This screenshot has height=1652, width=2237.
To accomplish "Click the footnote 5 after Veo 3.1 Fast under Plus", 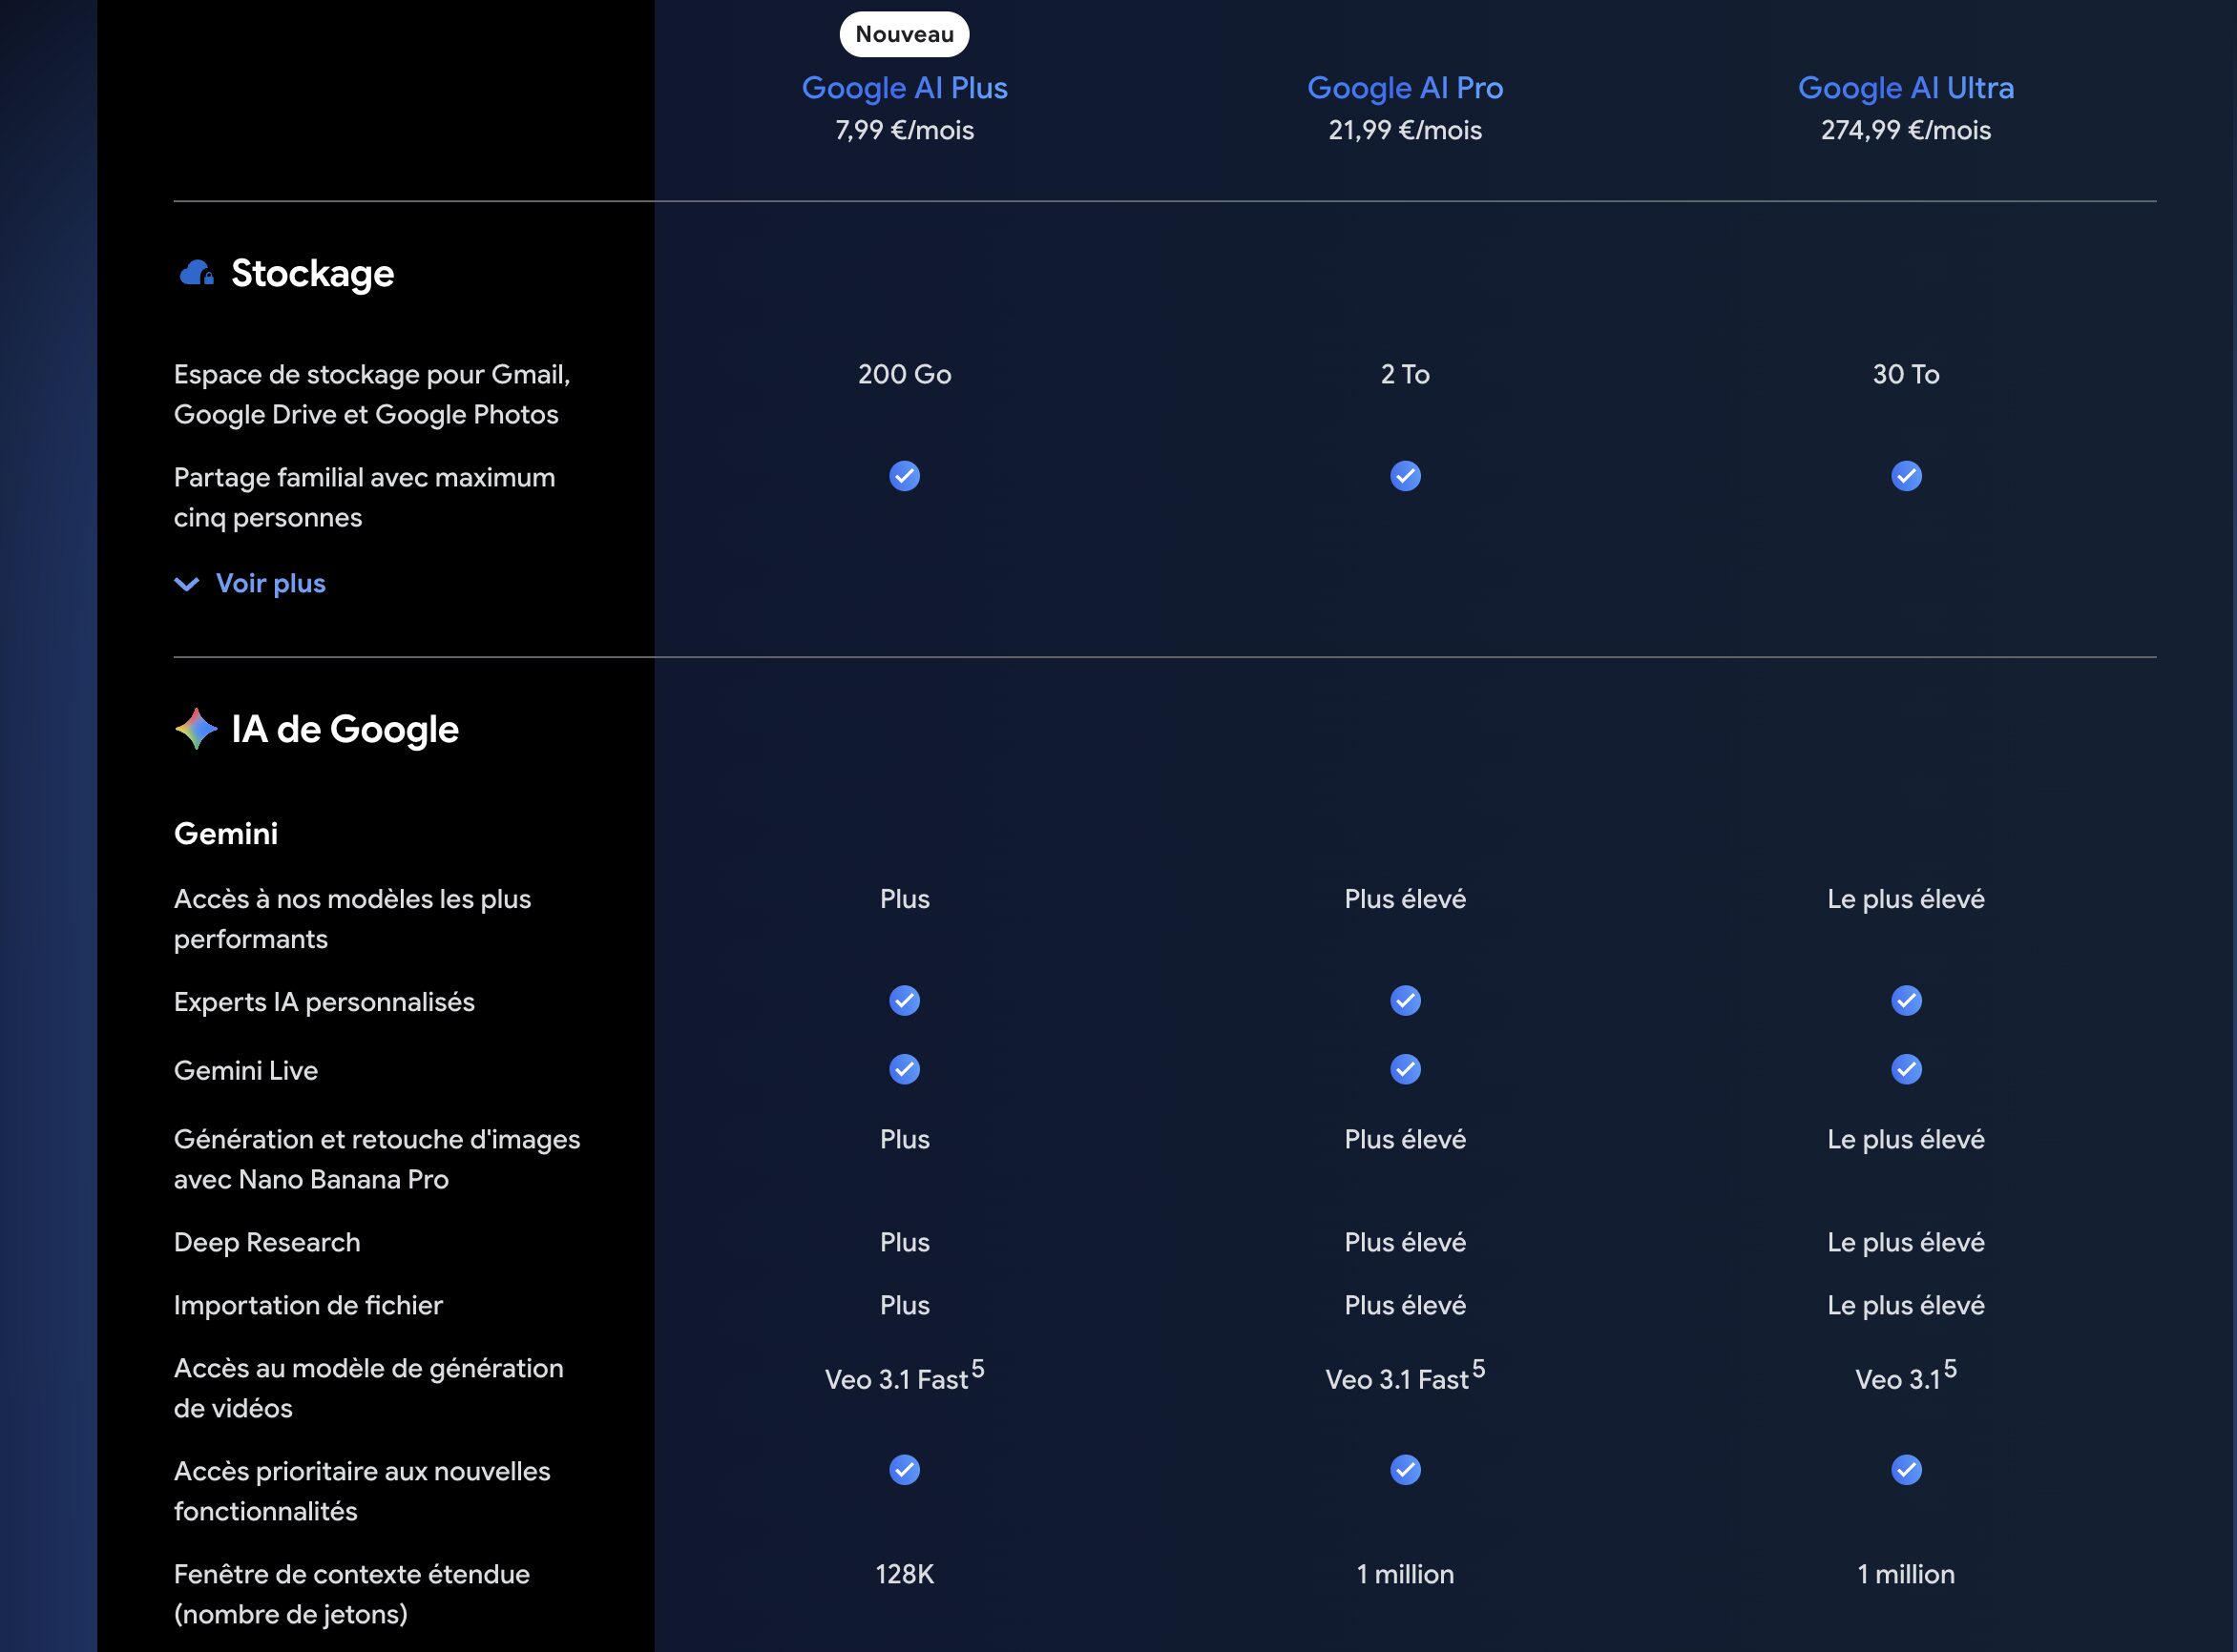I will [x=977, y=1369].
